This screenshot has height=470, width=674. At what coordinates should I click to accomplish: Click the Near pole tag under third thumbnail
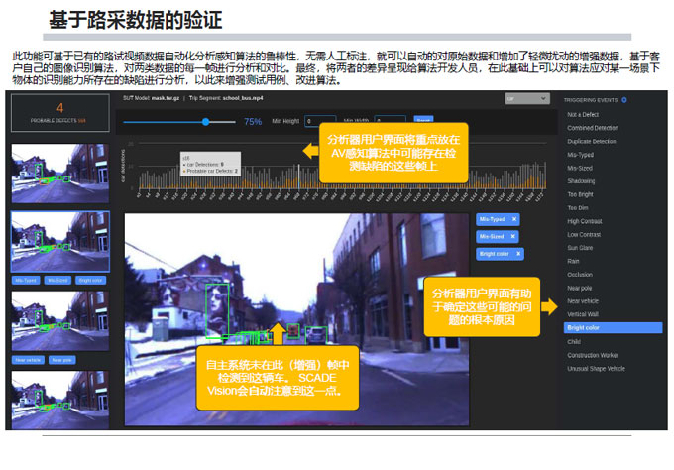(x=60, y=359)
